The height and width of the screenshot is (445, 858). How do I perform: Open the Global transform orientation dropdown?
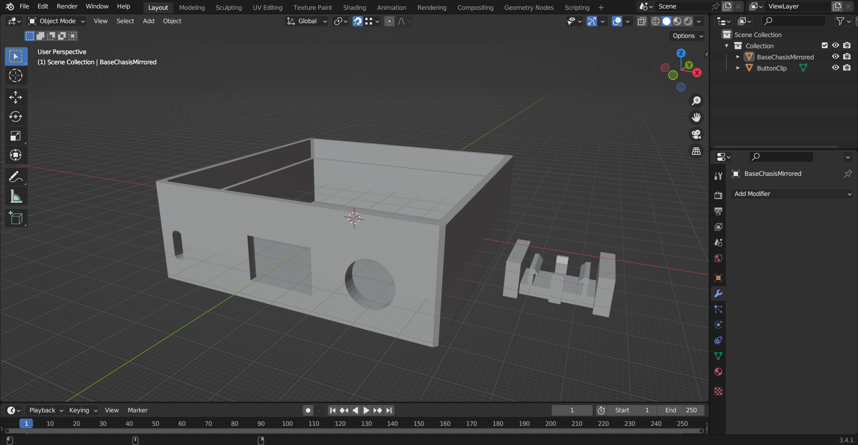coord(307,21)
